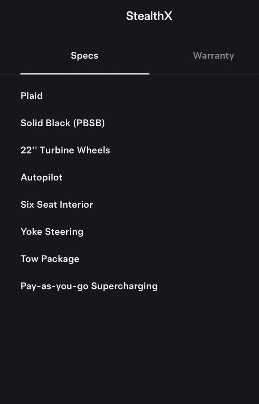Switch to the Warranty tab
The height and width of the screenshot is (404, 259).
coord(213,56)
